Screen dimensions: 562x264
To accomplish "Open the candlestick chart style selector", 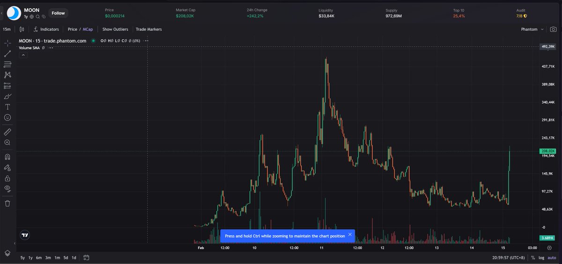I will (x=22, y=29).
